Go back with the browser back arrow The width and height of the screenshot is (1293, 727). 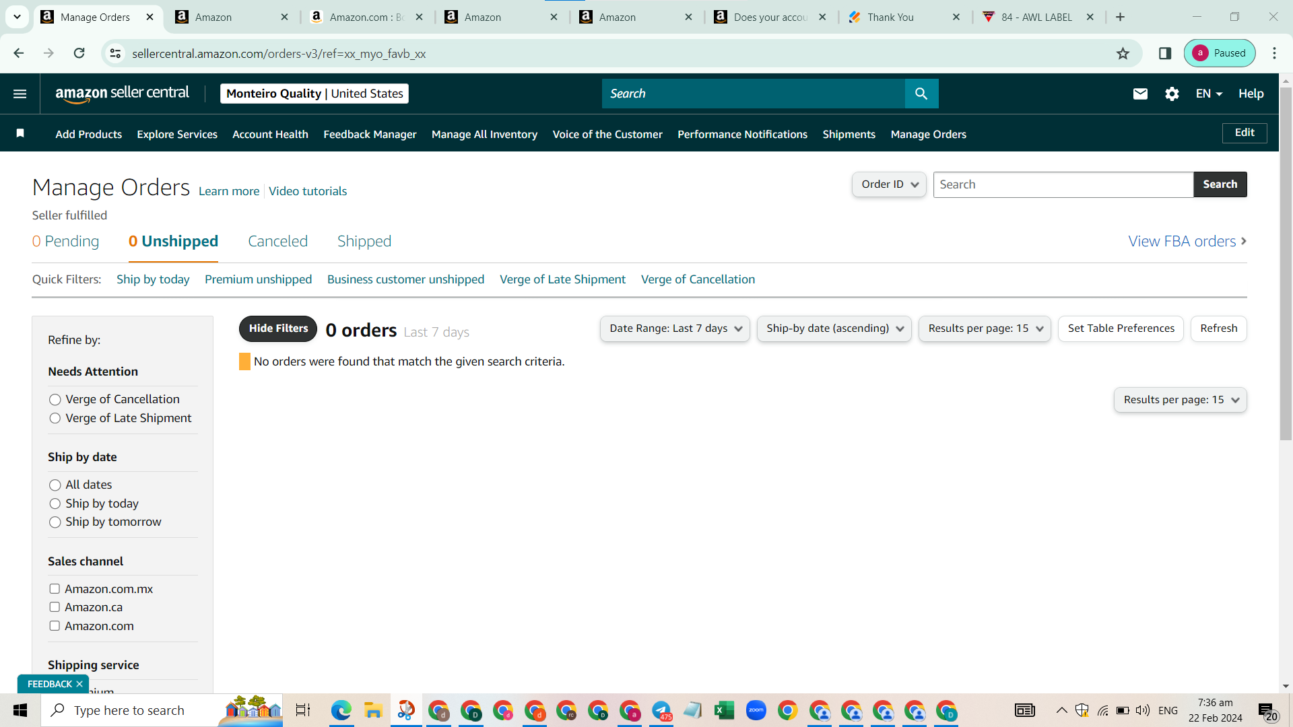point(19,53)
